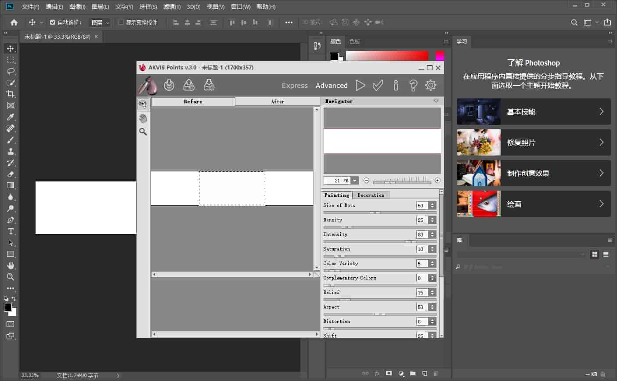617x381 pixels.
Task: Close the 未标题-1 document tab
Action: (x=96, y=36)
